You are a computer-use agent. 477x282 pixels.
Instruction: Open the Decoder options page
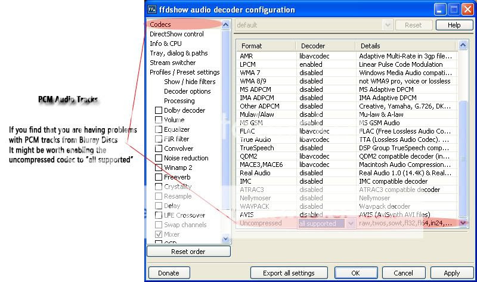pos(187,91)
